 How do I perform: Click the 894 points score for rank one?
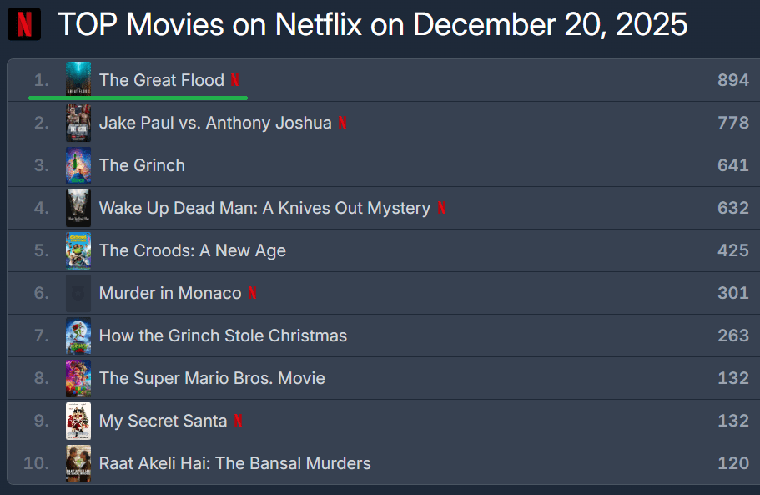click(732, 80)
